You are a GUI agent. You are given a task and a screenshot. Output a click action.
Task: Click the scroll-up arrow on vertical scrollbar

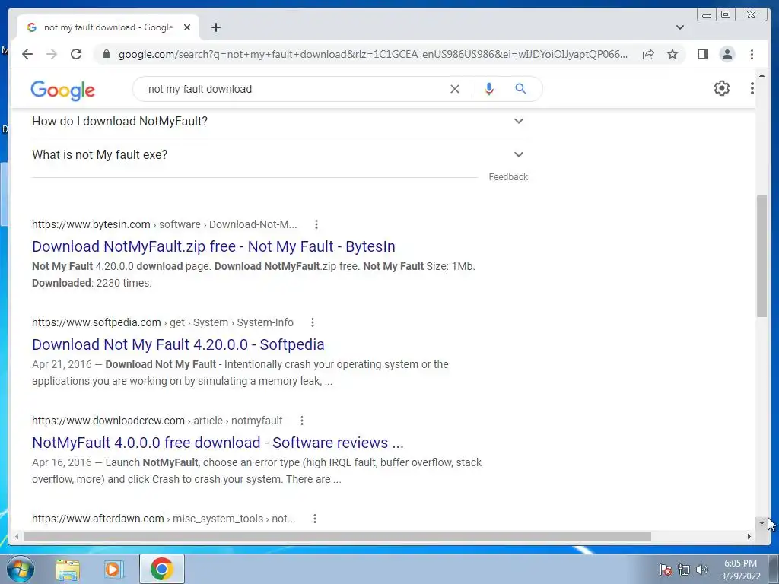click(762, 75)
